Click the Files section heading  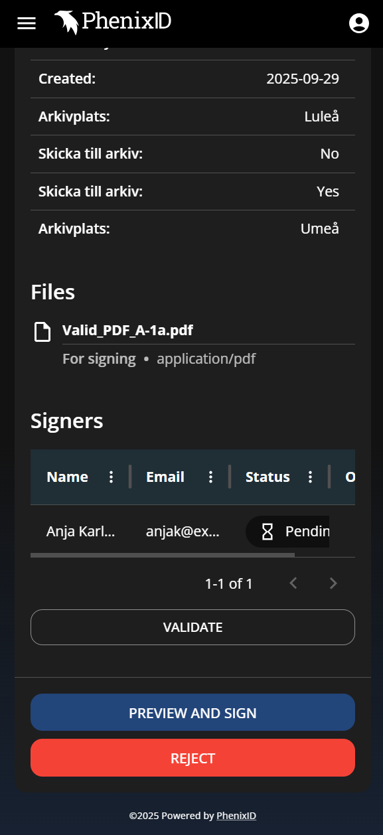53,292
